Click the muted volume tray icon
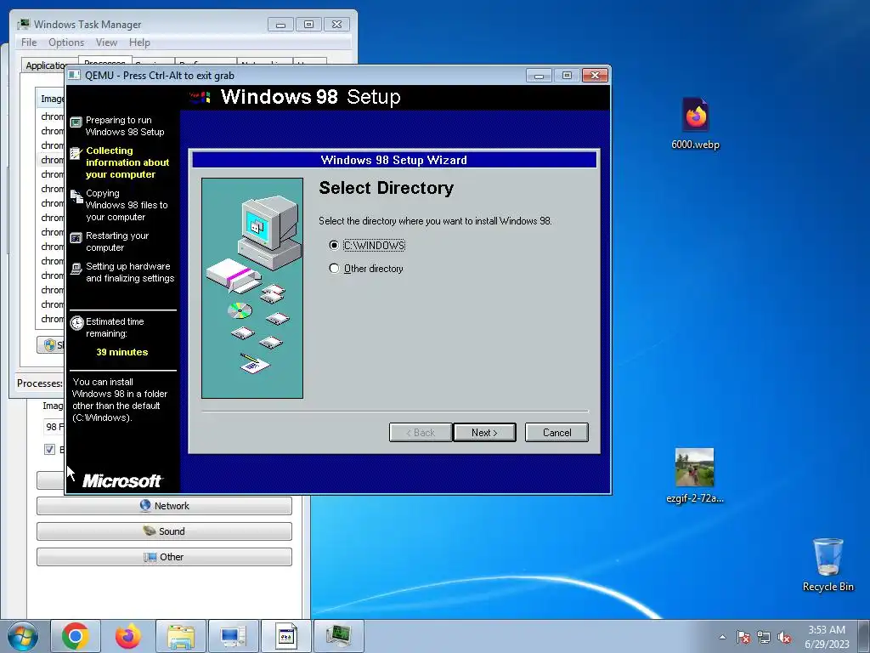870x653 pixels. click(x=784, y=637)
